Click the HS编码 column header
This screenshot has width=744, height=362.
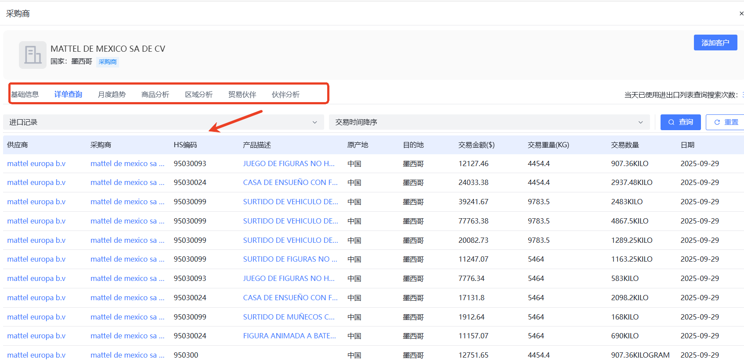[185, 145]
